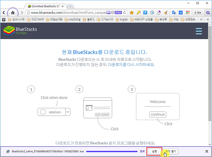The image size is (212, 157).
Task: Close the bookmarks bar
Action: coord(208,20)
